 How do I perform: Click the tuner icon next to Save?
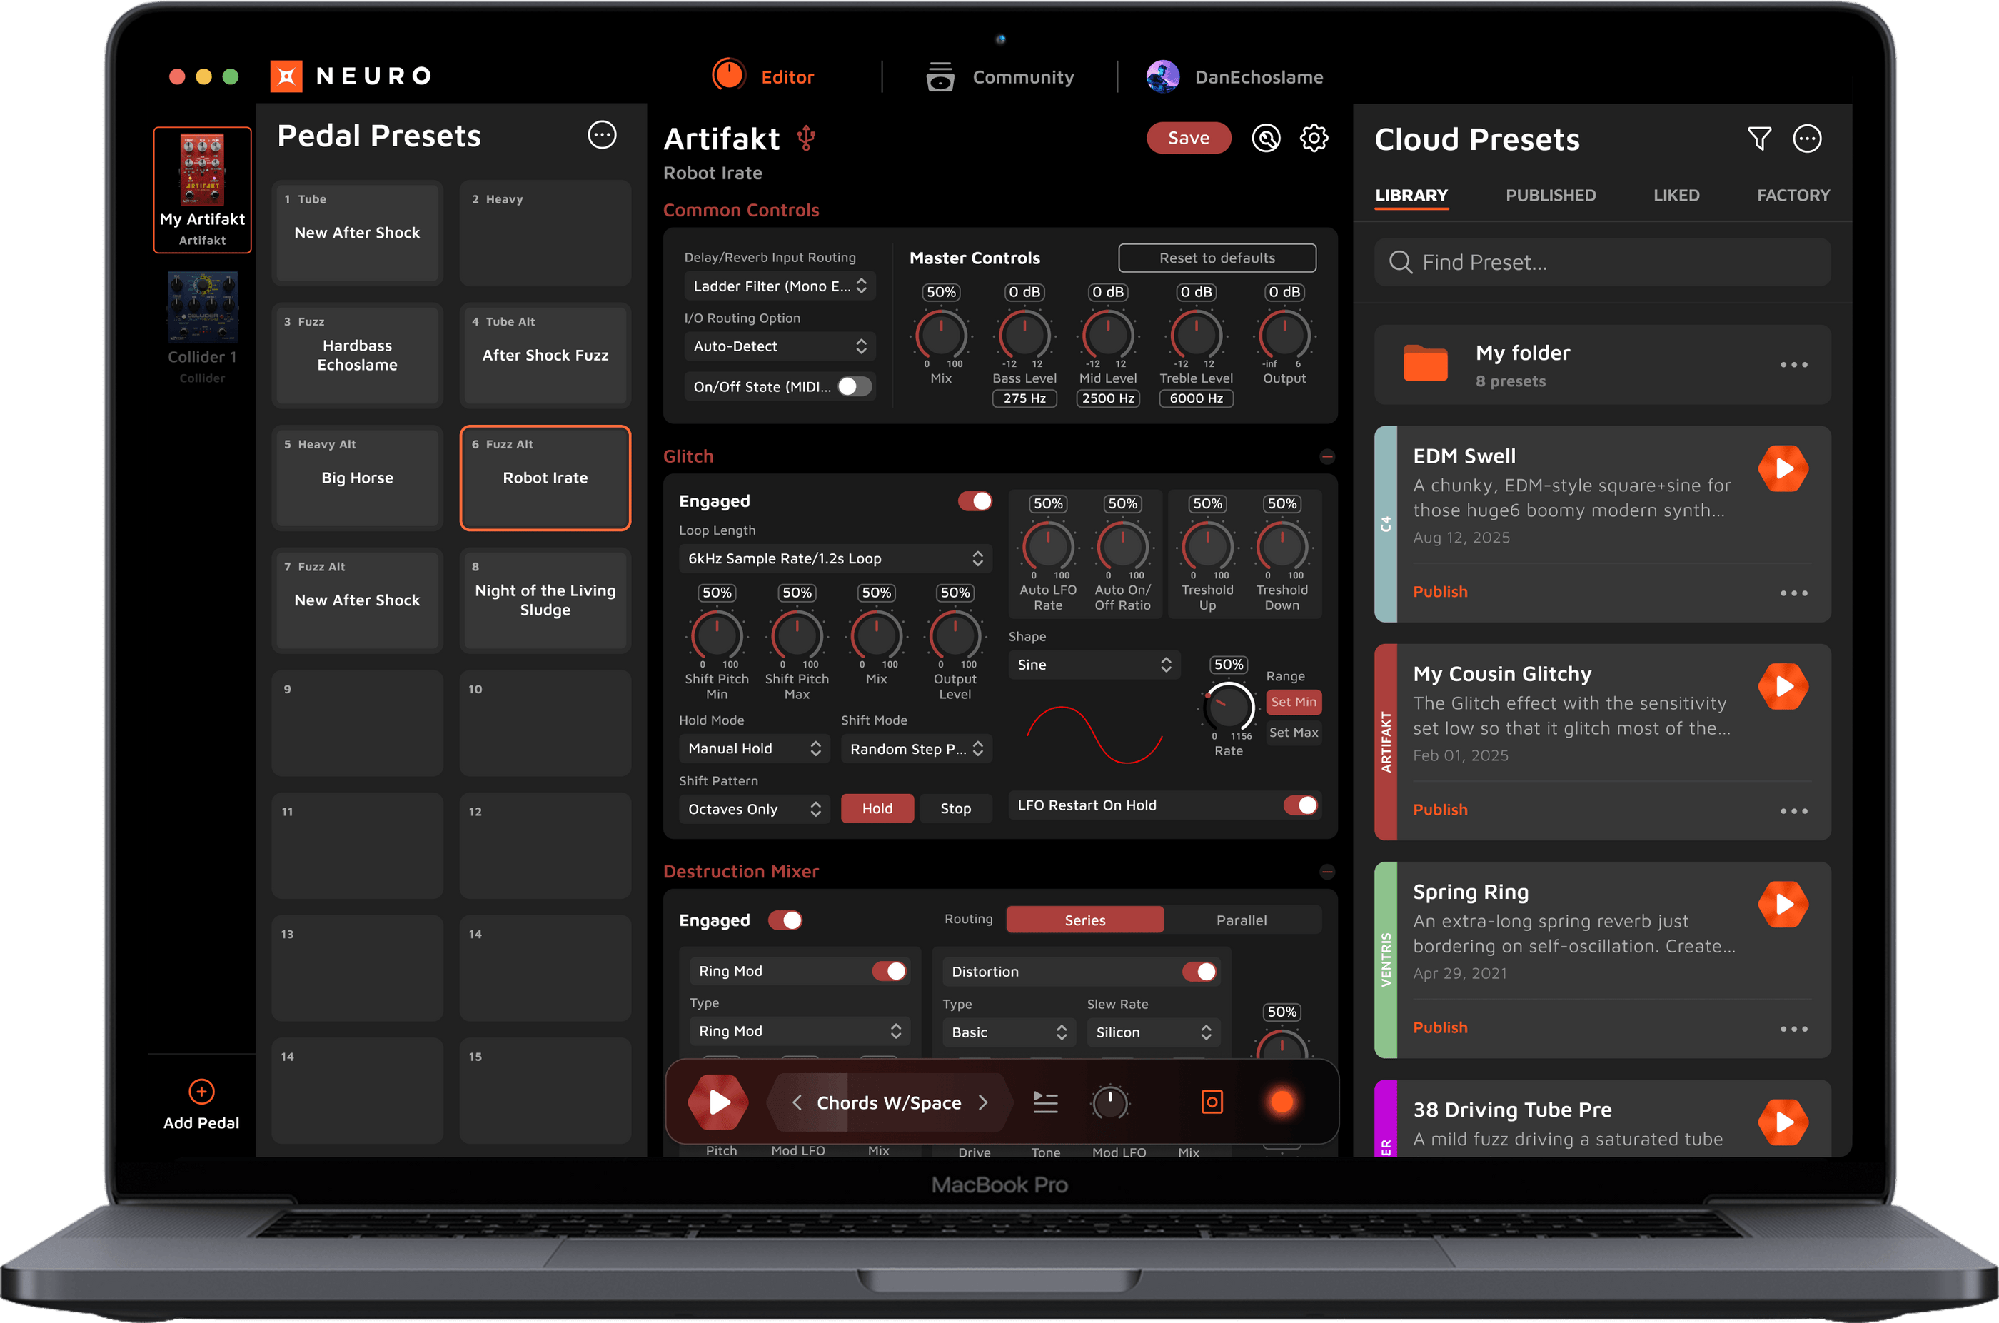click(x=1265, y=139)
